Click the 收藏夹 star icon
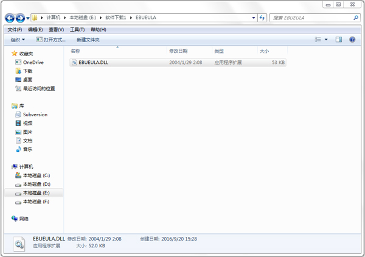This screenshot has width=365, height=257. pyautogui.click(x=15, y=54)
